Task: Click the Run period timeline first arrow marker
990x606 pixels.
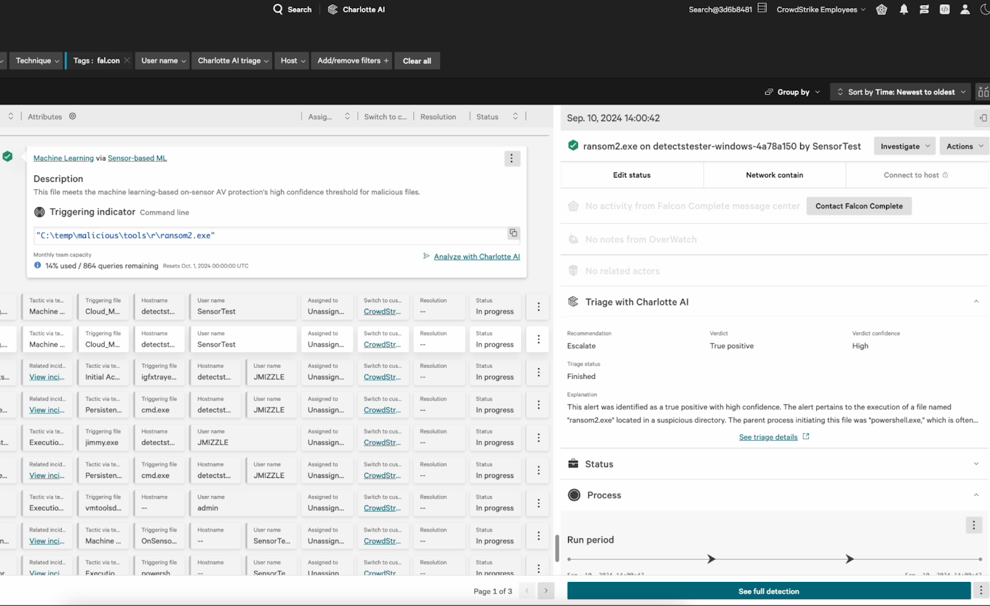Action: [x=711, y=559]
